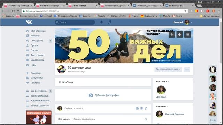Open the group avatar '50 дел'
This screenshot has height=125, width=223.
click(x=61, y=69)
